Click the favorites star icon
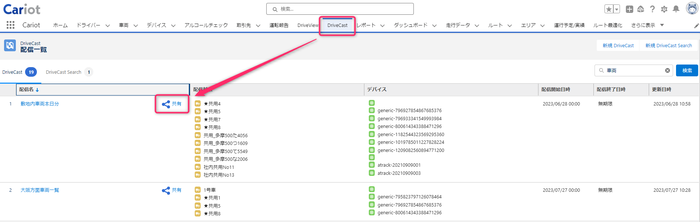 pos(609,9)
